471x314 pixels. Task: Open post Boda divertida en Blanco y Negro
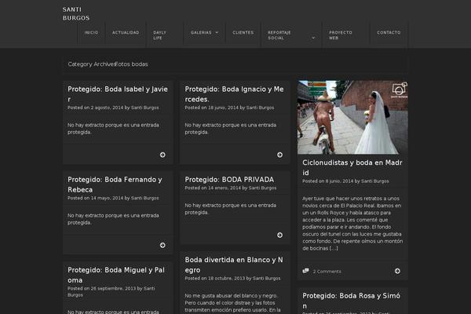234,265
